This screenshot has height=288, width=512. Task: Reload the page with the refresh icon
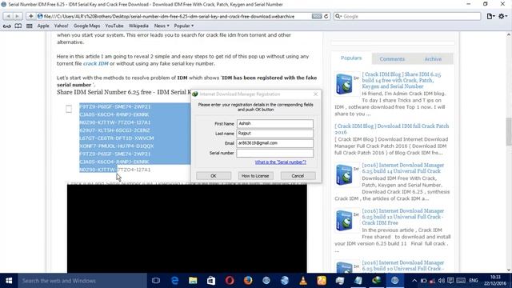[326, 16]
